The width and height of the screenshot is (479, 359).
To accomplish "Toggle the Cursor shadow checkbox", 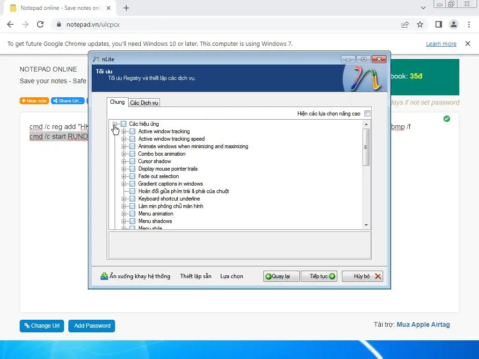I will 132,161.
